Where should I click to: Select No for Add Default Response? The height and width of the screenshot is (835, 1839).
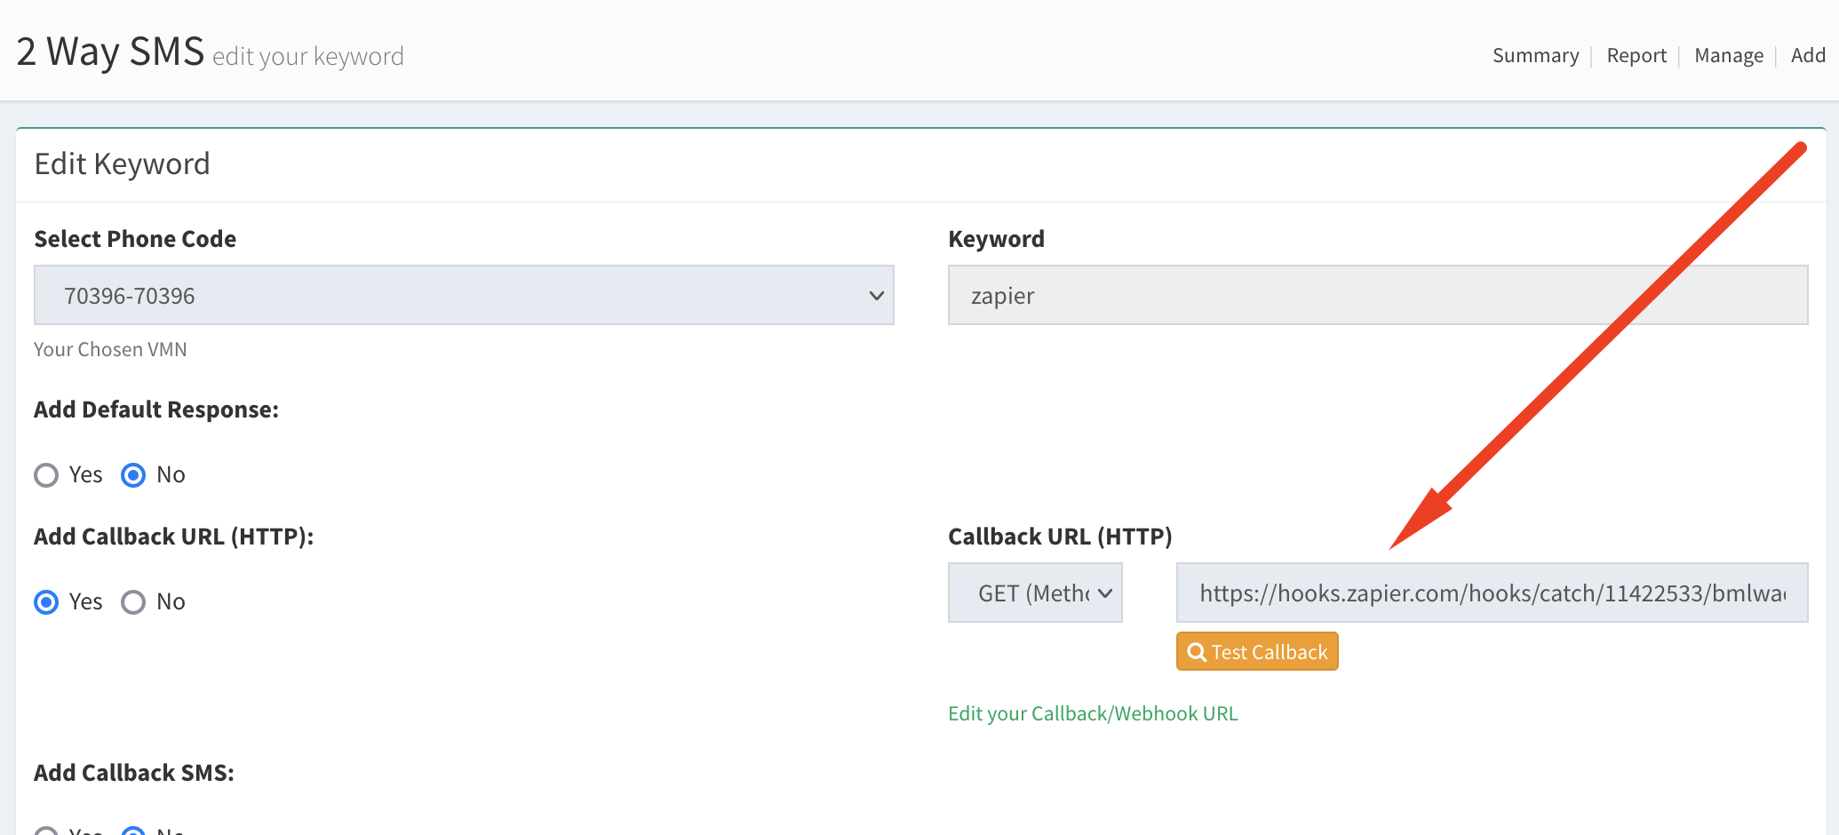pyautogui.click(x=133, y=475)
